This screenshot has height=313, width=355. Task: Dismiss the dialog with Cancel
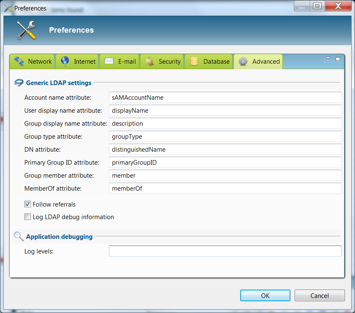tap(319, 295)
